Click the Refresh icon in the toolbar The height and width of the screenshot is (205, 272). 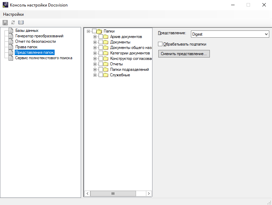(13, 22)
